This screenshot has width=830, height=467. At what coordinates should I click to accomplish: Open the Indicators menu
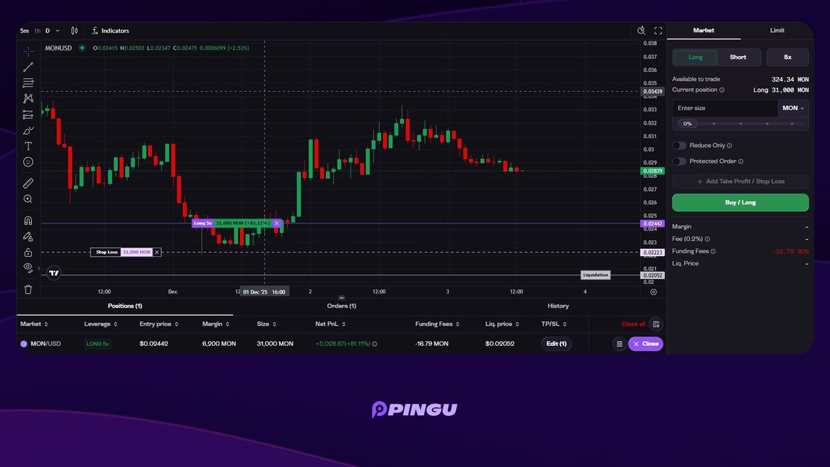[110, 30]
